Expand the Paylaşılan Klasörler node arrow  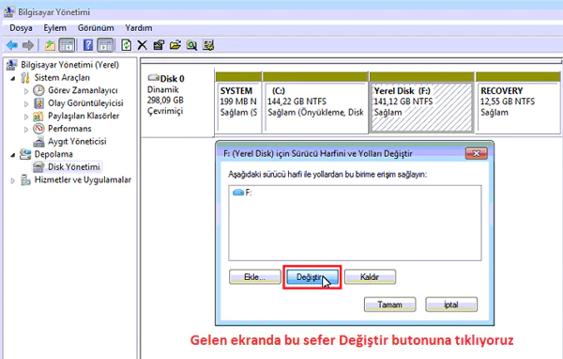pos(26,117)
